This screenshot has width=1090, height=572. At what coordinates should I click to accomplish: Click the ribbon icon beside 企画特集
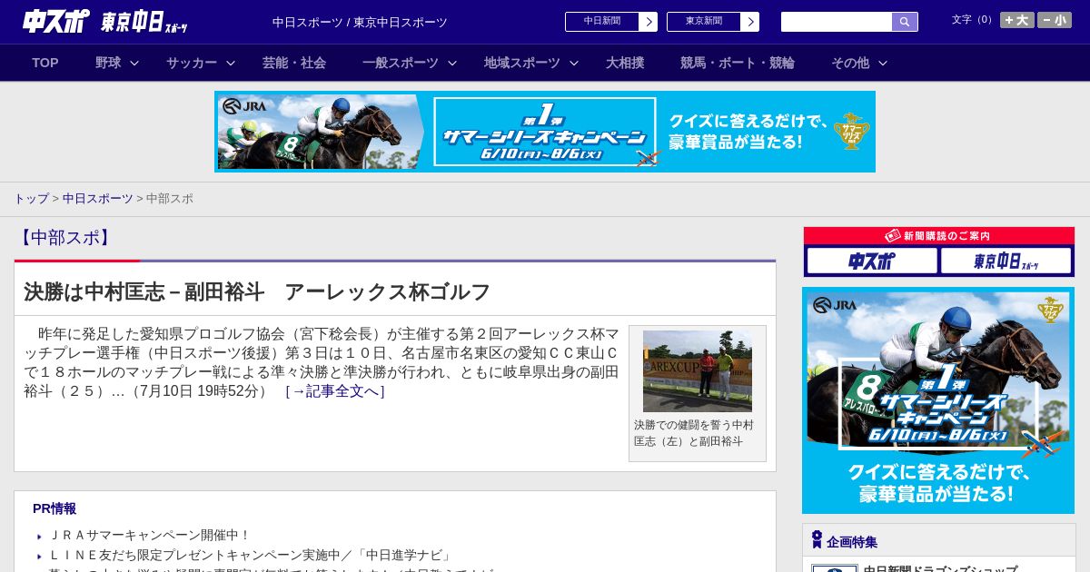click(817, 539)
